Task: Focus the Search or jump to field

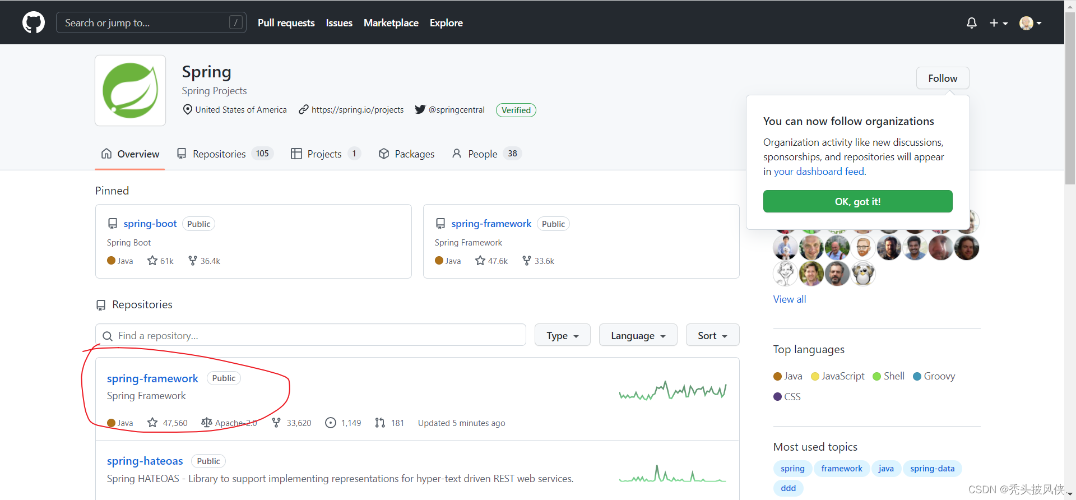Action: 151,23
